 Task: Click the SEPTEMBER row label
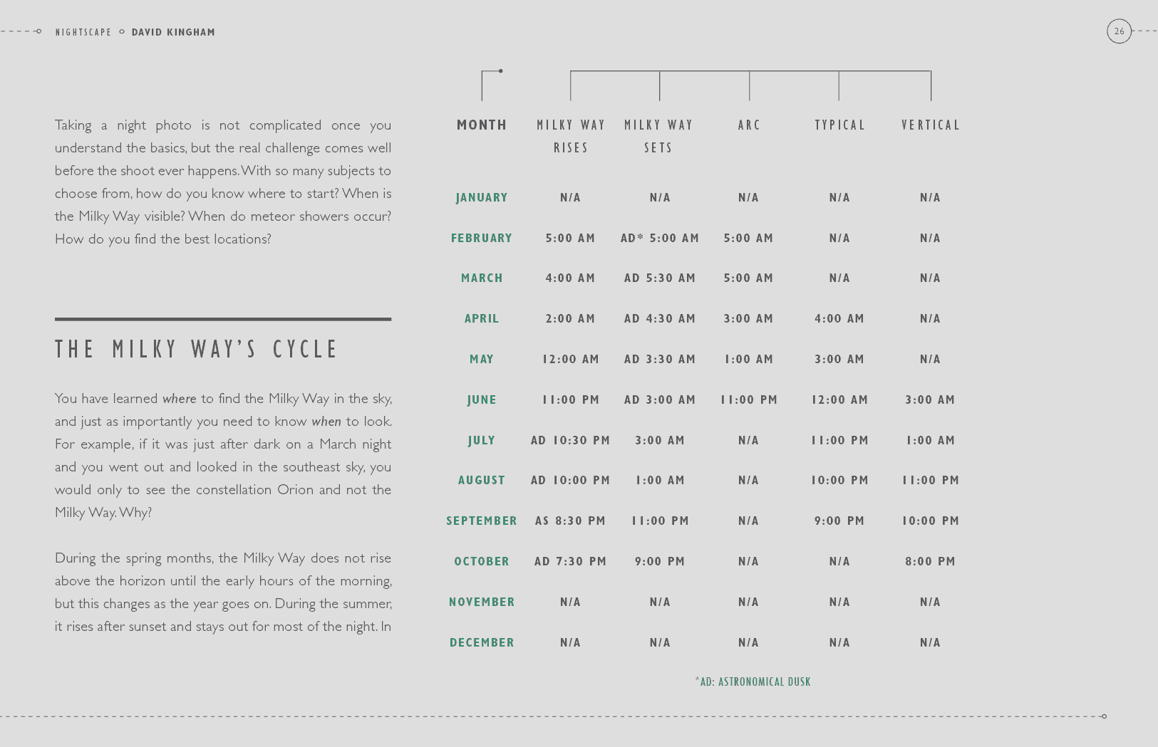482,521
